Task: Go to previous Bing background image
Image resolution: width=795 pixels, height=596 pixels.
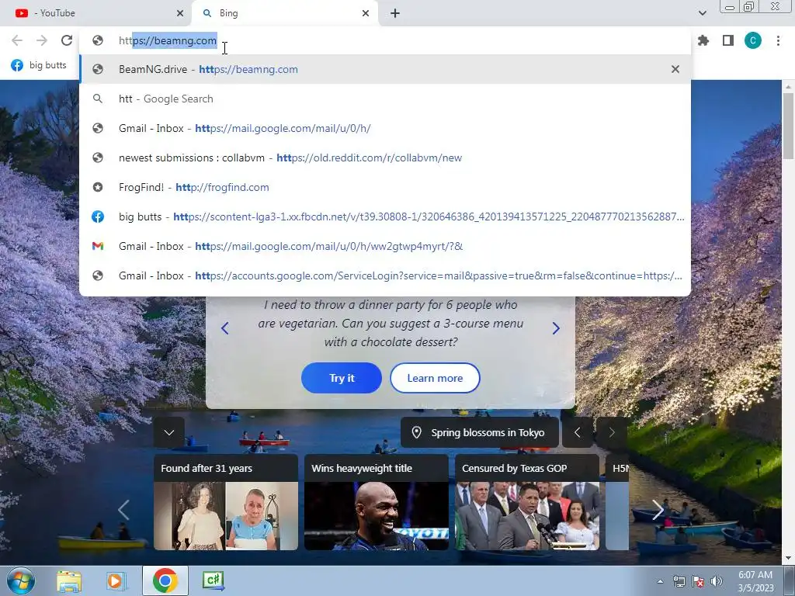Action: point(577,432)
